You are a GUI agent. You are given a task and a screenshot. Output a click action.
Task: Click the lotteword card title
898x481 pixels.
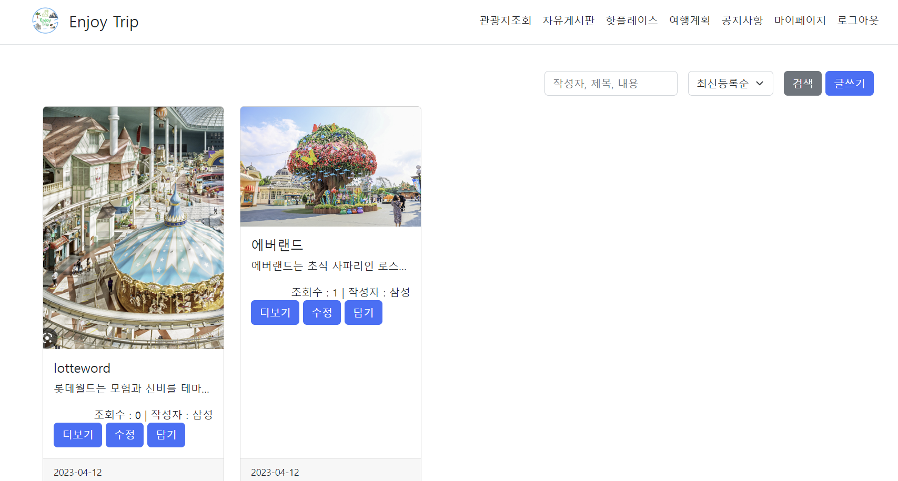tap(82, 368)
